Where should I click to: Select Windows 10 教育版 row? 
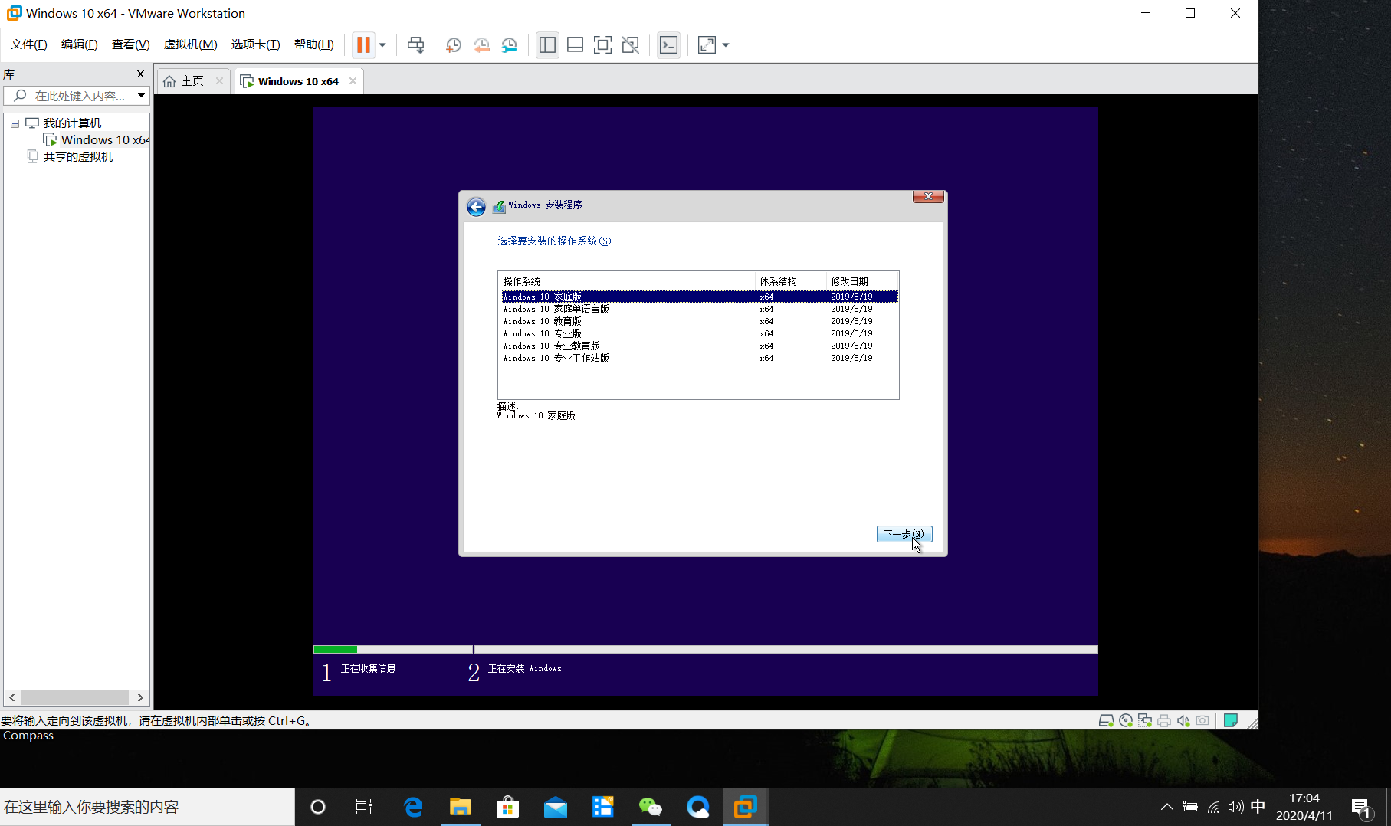(699, 321)
